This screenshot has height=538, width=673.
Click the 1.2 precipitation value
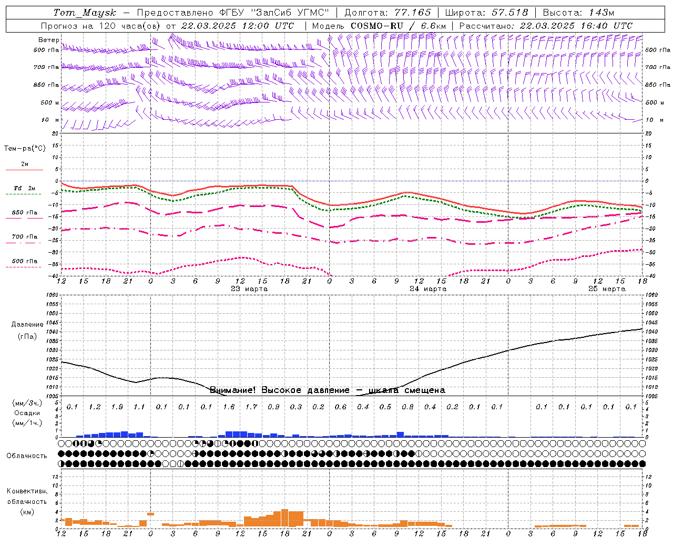(95, 407)
